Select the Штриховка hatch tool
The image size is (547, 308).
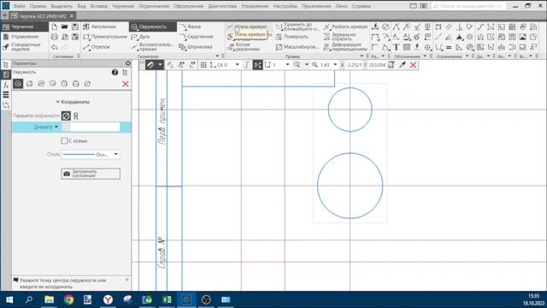coord(196,47)
